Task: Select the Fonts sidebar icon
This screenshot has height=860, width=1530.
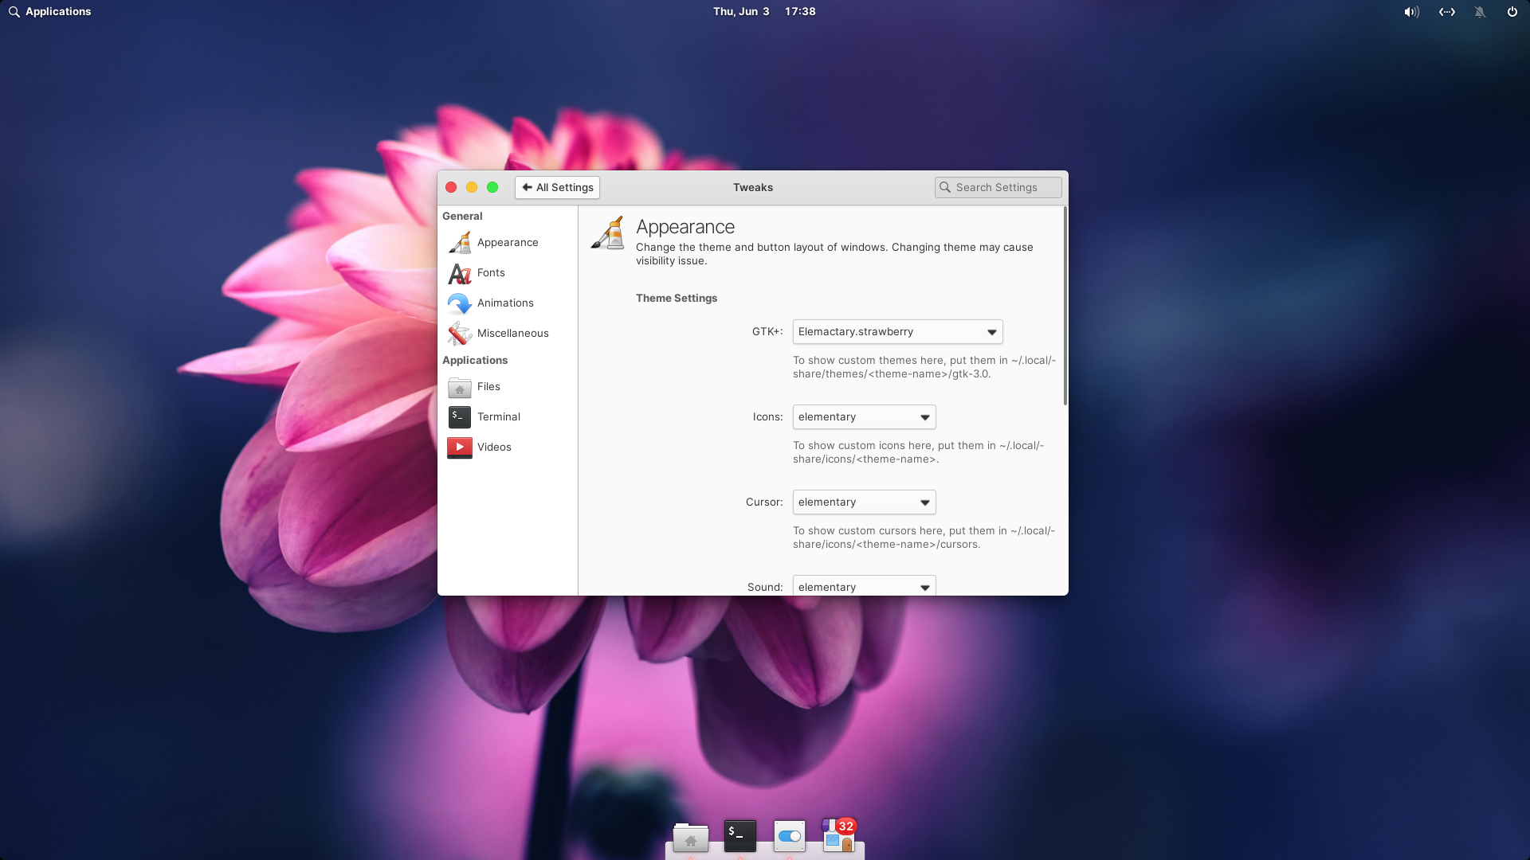Action: (460, 273)
